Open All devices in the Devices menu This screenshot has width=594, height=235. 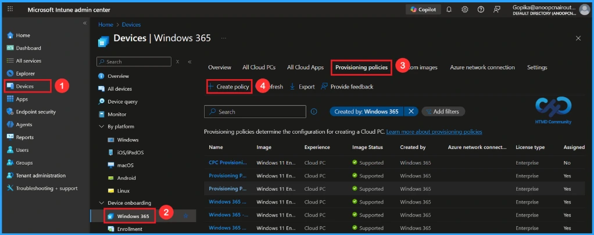coord(120,88)
